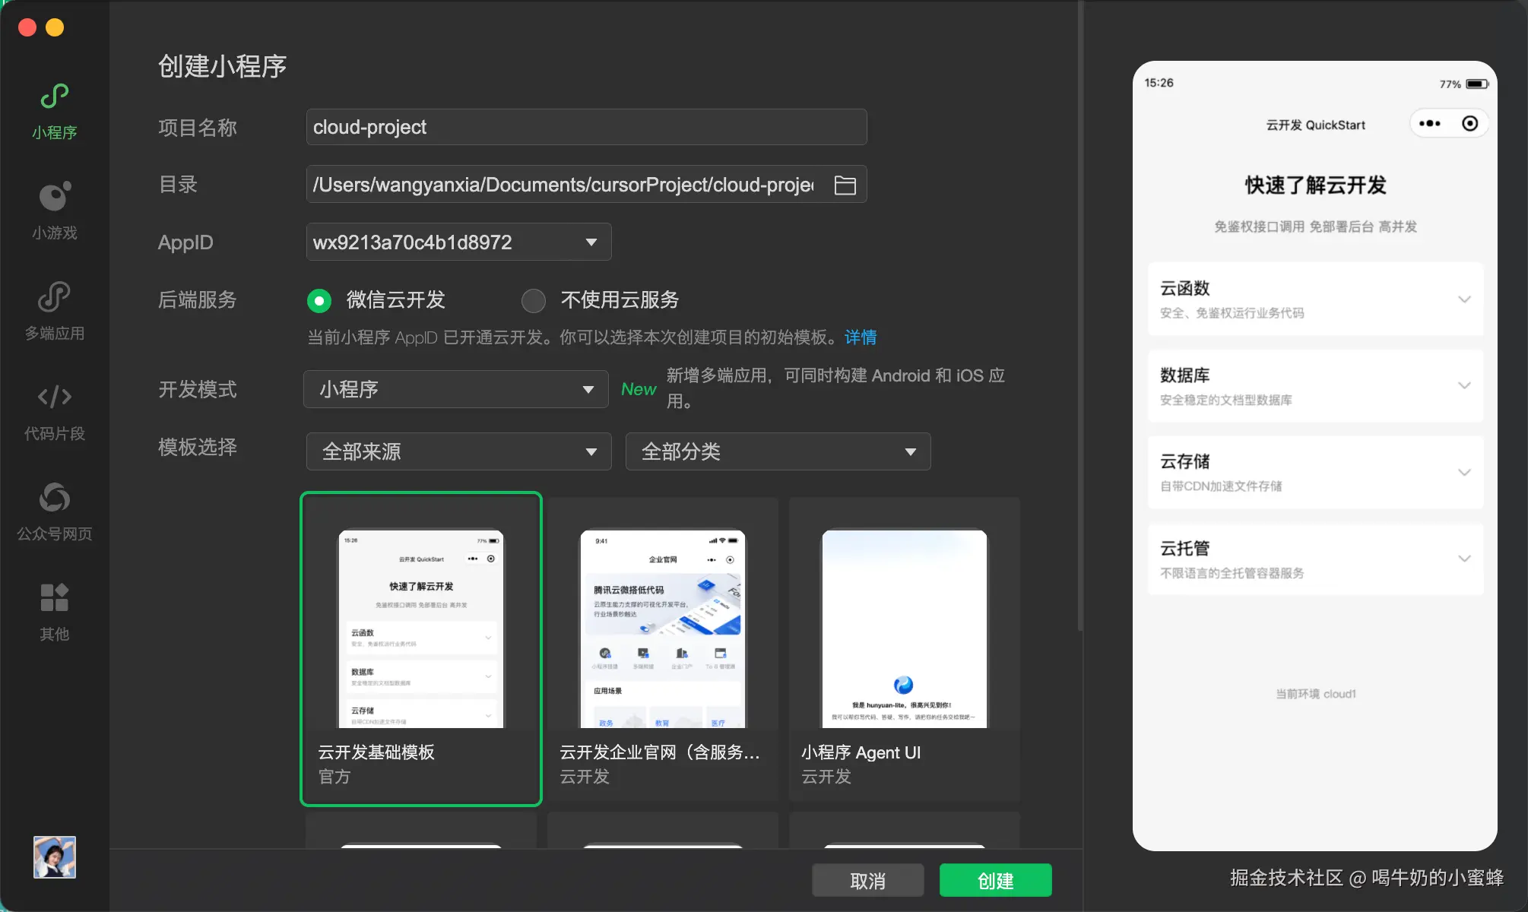Click the 项目名称 input field
The width and height of the screenshot is (1528, 912).
[586, 127]
